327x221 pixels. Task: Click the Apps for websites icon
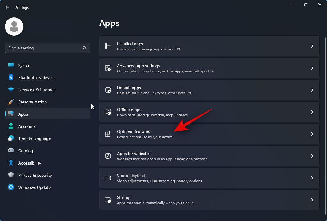pyautogui.click(x=108, y=156)
